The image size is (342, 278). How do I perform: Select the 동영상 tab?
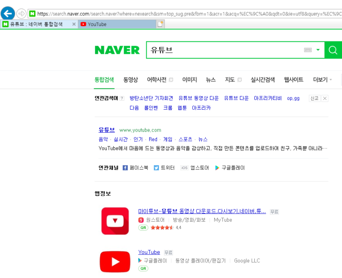130,80
